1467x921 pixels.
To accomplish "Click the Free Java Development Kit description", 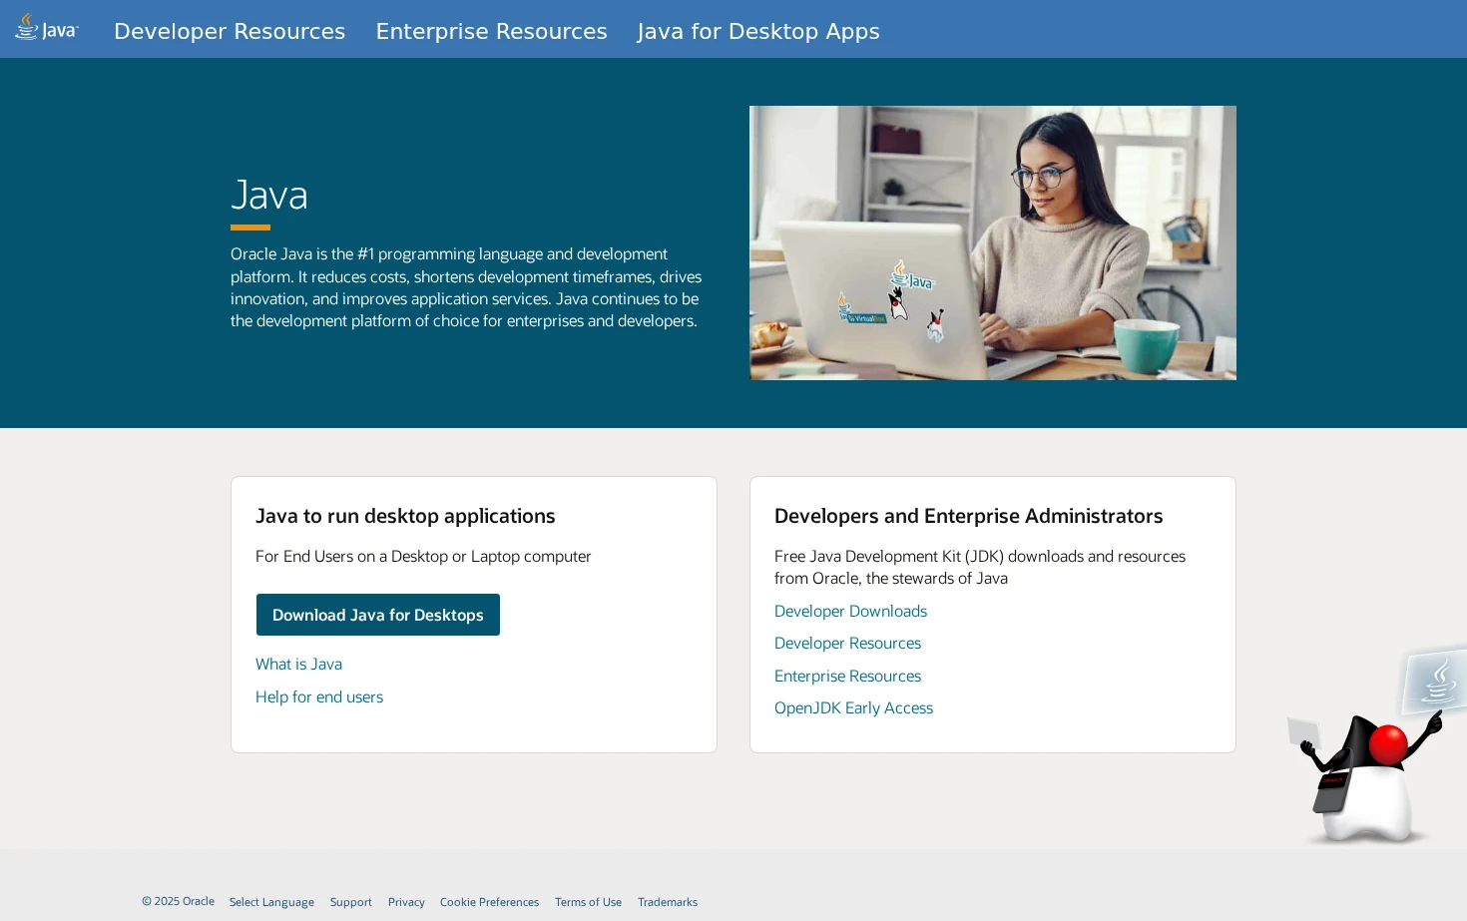I will tap(980, 567).
